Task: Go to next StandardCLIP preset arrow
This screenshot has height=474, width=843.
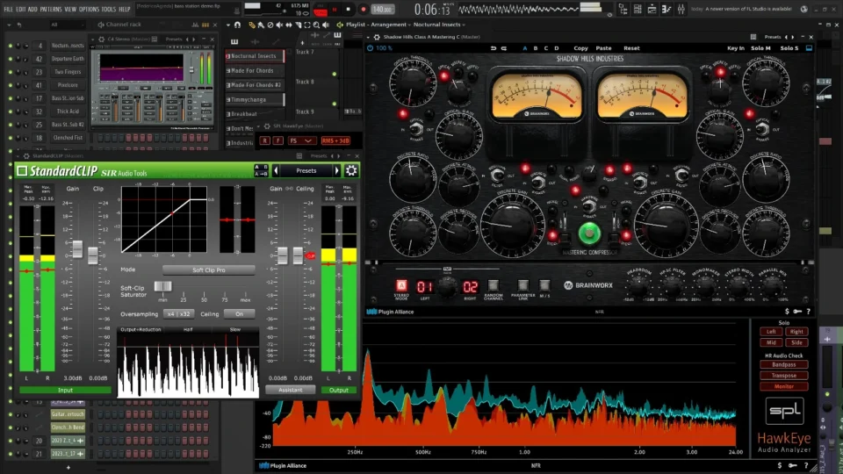Action: click(x=337, y=171)
